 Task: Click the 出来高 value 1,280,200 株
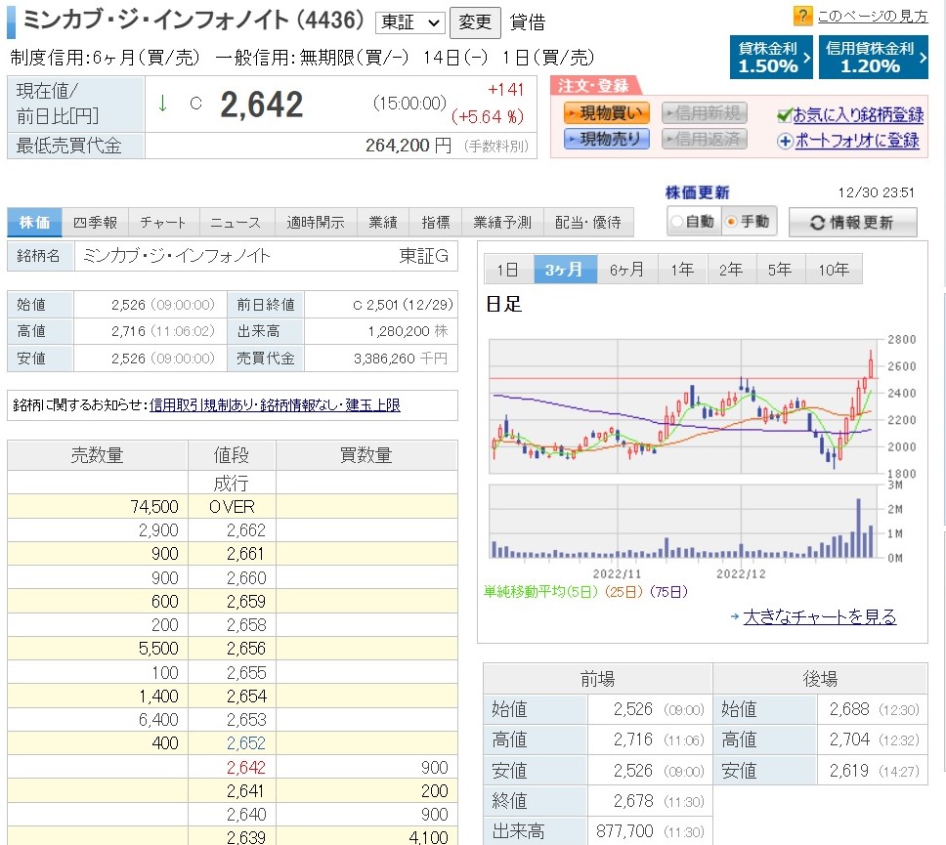[x=408, y=331]
